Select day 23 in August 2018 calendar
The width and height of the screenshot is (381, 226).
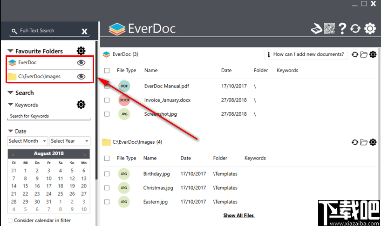[x=37, y=194]
